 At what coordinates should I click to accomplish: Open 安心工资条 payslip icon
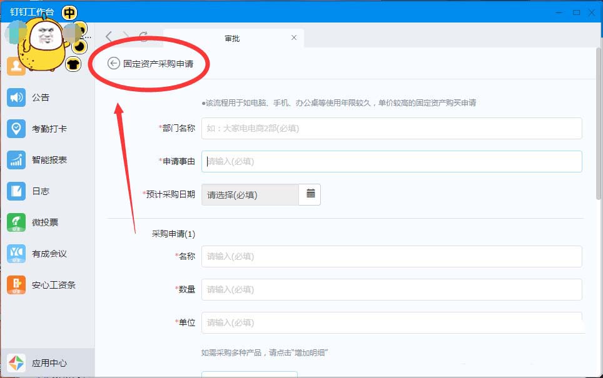coord(16,285)
